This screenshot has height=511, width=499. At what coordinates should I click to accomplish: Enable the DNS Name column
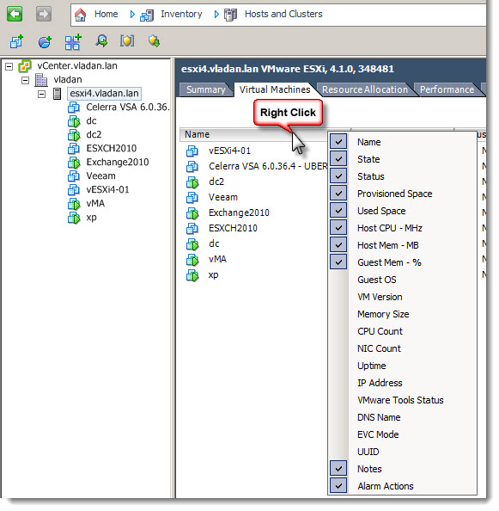[379, 417]
